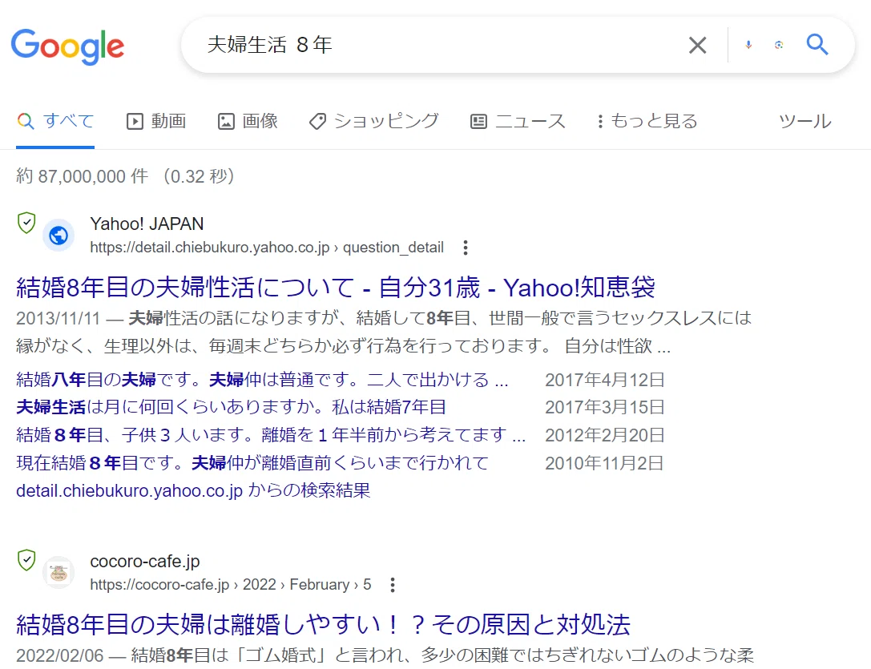Open three-dot menu for cocoro-cafe.jp result
The height and width of the screenshot is (669, 871).
[393, 585]
